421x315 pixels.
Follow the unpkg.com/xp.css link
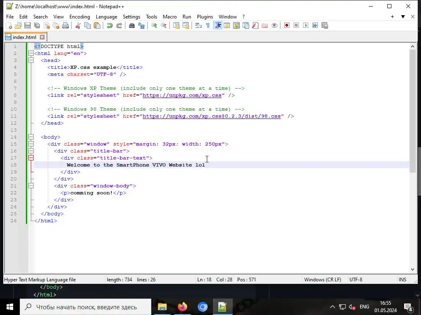(x=182, y=95)
